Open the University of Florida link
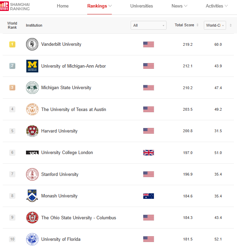Image resolution: width=237 pixels, height=249 pixels. (x=61, y=239)
